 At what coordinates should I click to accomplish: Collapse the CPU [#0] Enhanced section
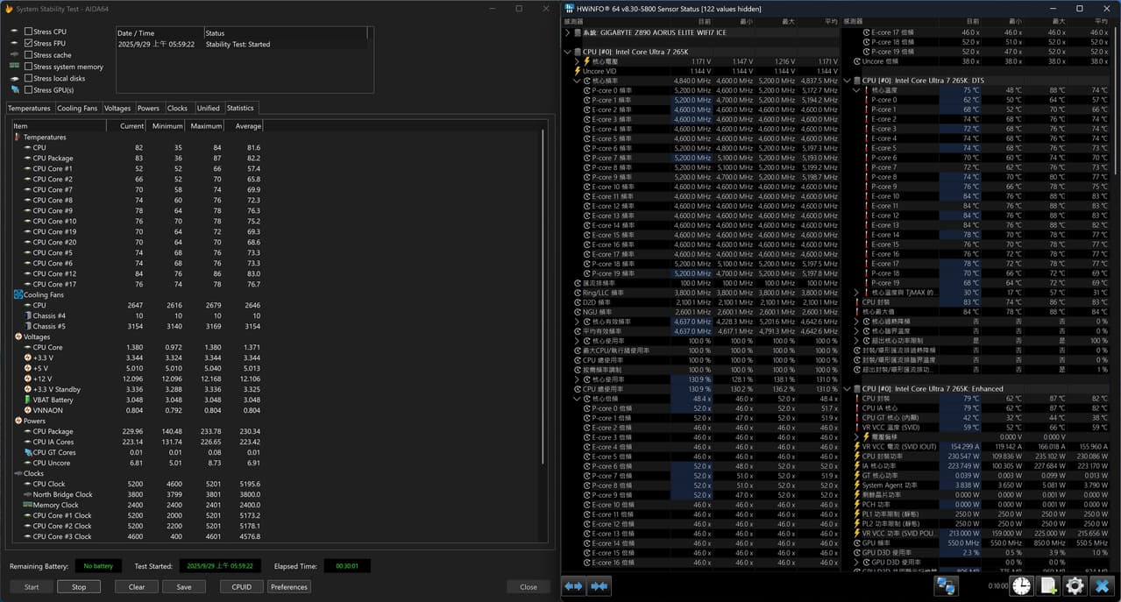click(848, 389)
